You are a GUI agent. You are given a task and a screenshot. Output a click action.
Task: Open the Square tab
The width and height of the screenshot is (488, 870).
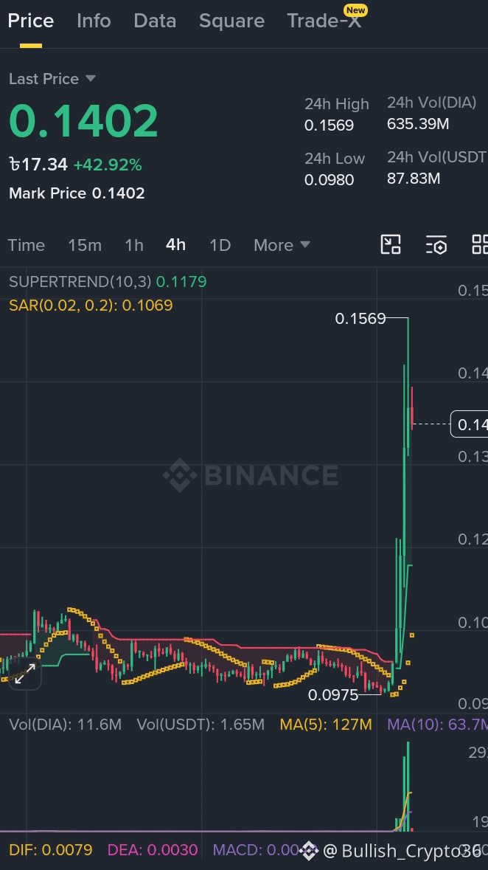click(x=231, y=21)
